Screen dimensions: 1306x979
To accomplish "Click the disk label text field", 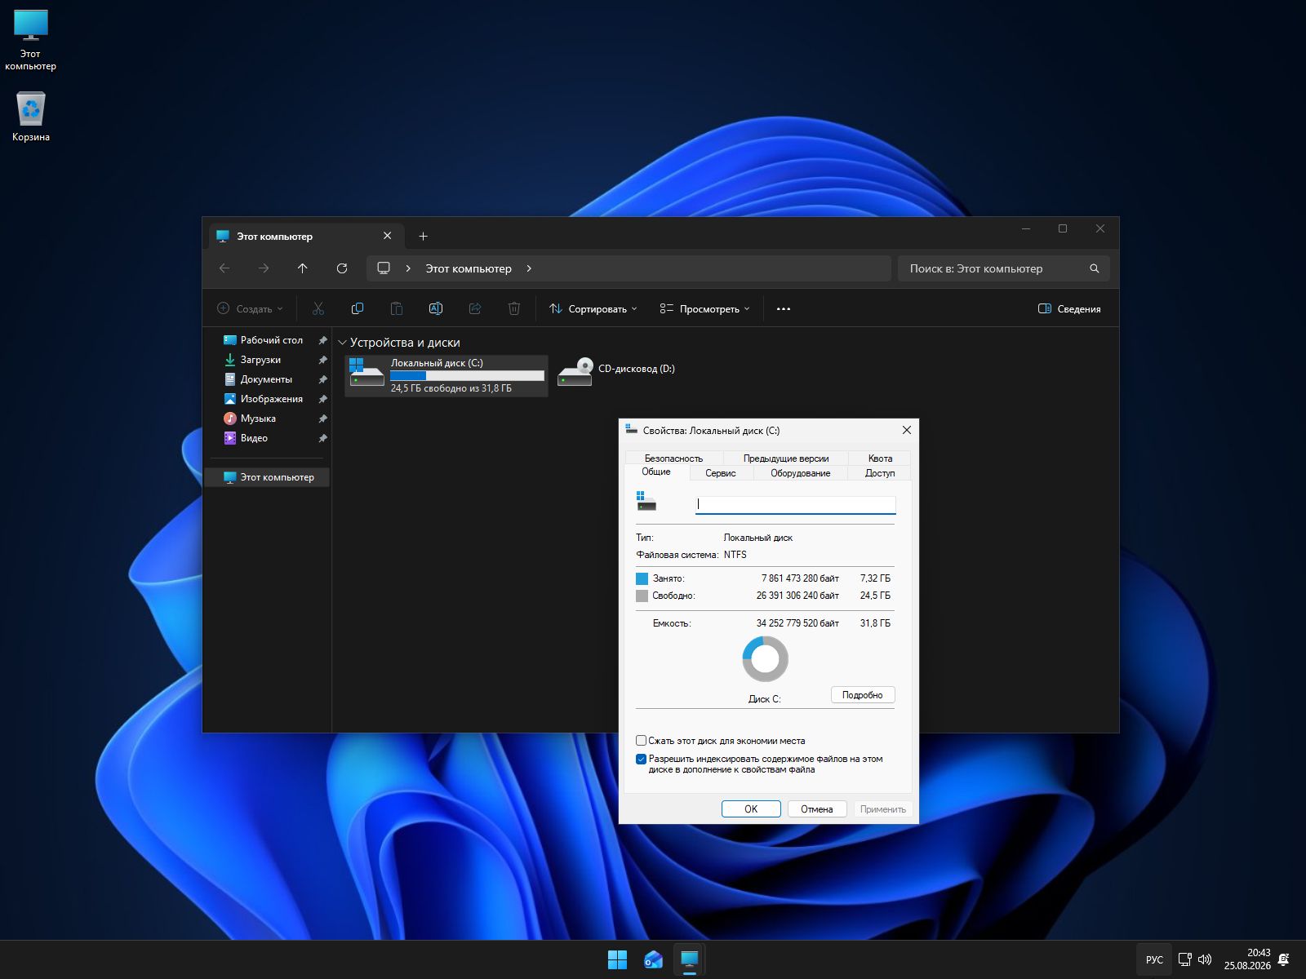I will [x=796, y=505].
